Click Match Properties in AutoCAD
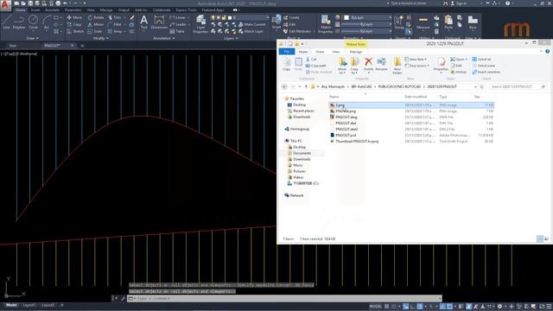Screen dimensions: 553x311 [x=326, y=24]
